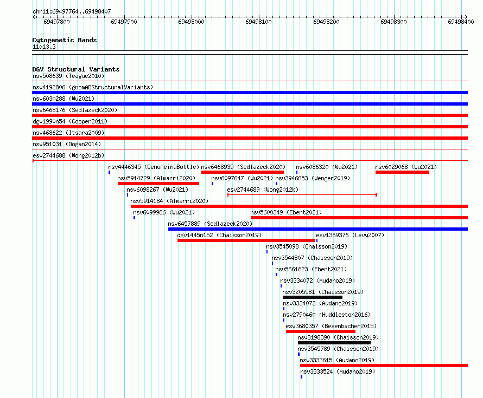Click nsv951031 (Dogan2014) variant label

click(x=67, y=144)
